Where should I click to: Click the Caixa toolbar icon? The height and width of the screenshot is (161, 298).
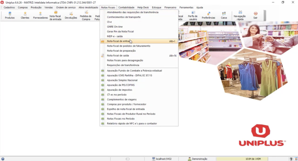(224, 15)
